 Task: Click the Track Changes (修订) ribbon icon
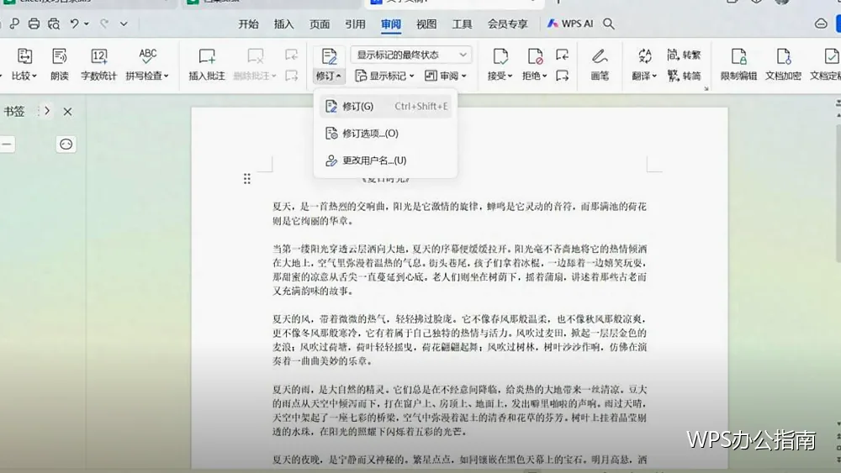click(329, 56)
